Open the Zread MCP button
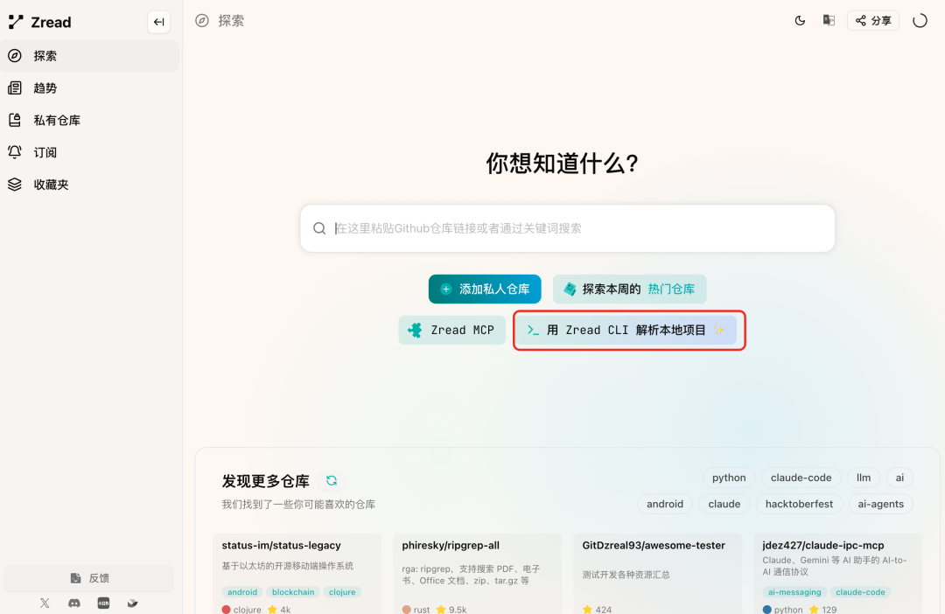 pyautogui.click(x=451, y=330)
